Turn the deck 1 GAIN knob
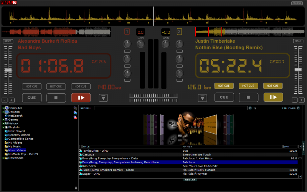The image size is (307, 192). [x=140, y=44]
